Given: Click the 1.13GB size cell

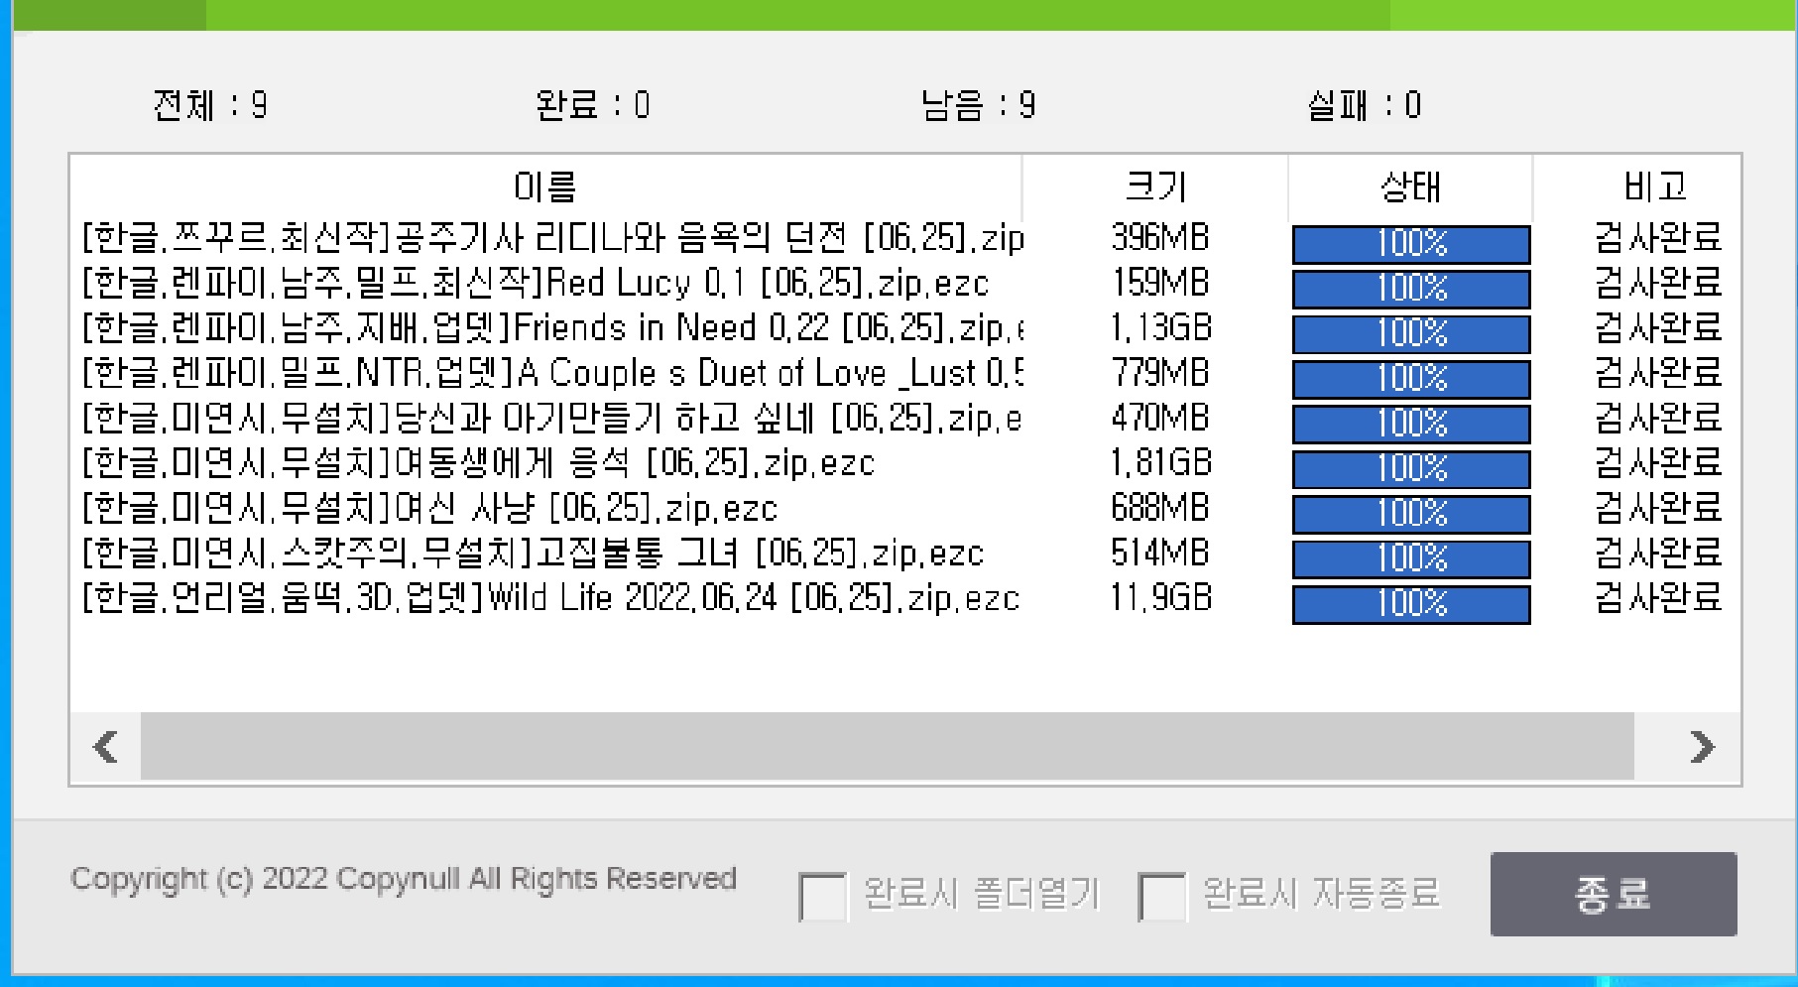Looking at the screenshot, I should (1160, 328).
